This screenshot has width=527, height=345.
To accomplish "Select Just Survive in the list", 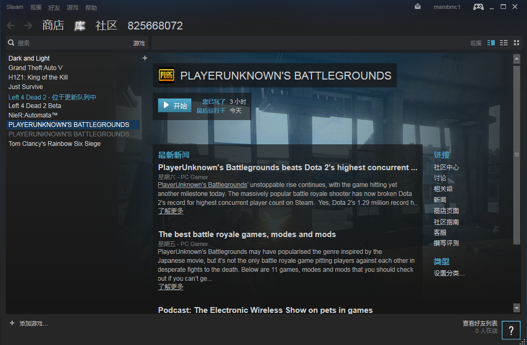I will click(x=25, y=87).
